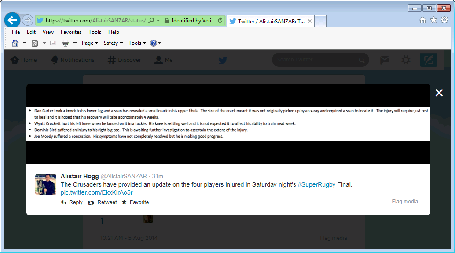The height and width of the screenshot is (253, 455).
Task: Open the pic.twitter.com/EkxKirAo5r link
Action: click(x=97, y=192)
